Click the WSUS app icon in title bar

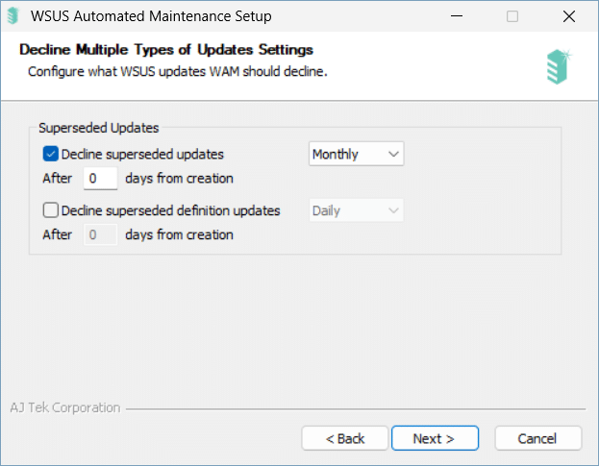[x=13, y=16]
